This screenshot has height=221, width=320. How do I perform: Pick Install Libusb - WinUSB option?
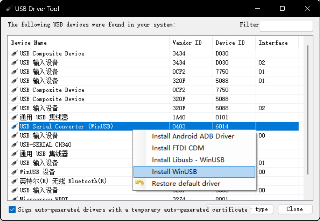pyautogui.click(x=188, y=160)
